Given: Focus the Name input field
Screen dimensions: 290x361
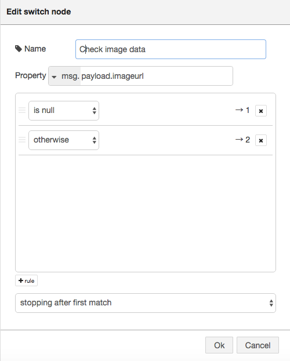Looking at the screenshot, I should [171, 49].
